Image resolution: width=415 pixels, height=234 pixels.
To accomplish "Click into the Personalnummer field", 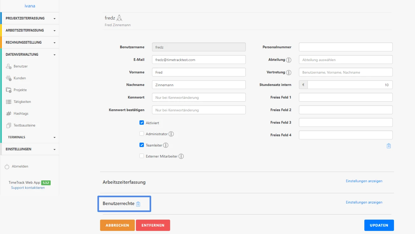I will point(346,47).
